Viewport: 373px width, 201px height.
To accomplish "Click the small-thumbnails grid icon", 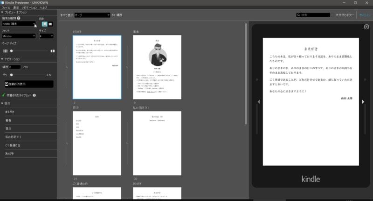I will [x=5, y=51].
